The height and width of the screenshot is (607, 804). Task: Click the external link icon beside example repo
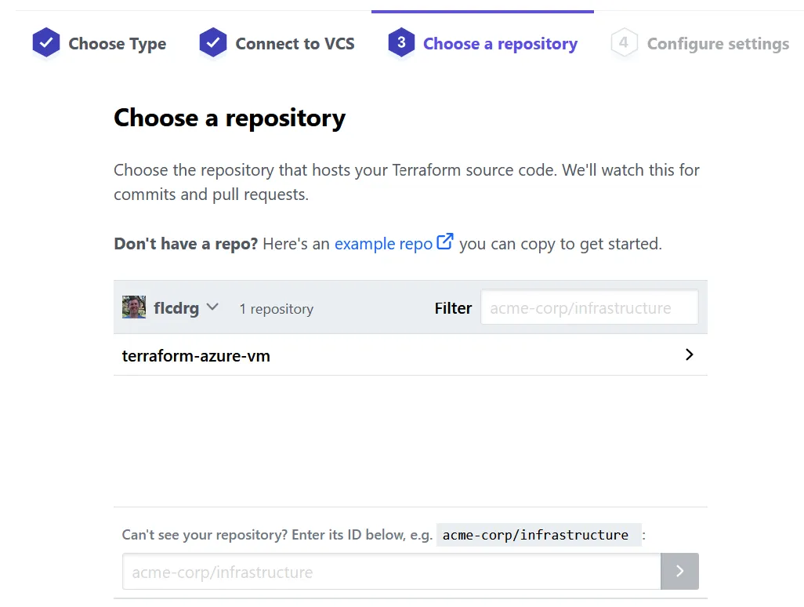(x=445, y=242)
